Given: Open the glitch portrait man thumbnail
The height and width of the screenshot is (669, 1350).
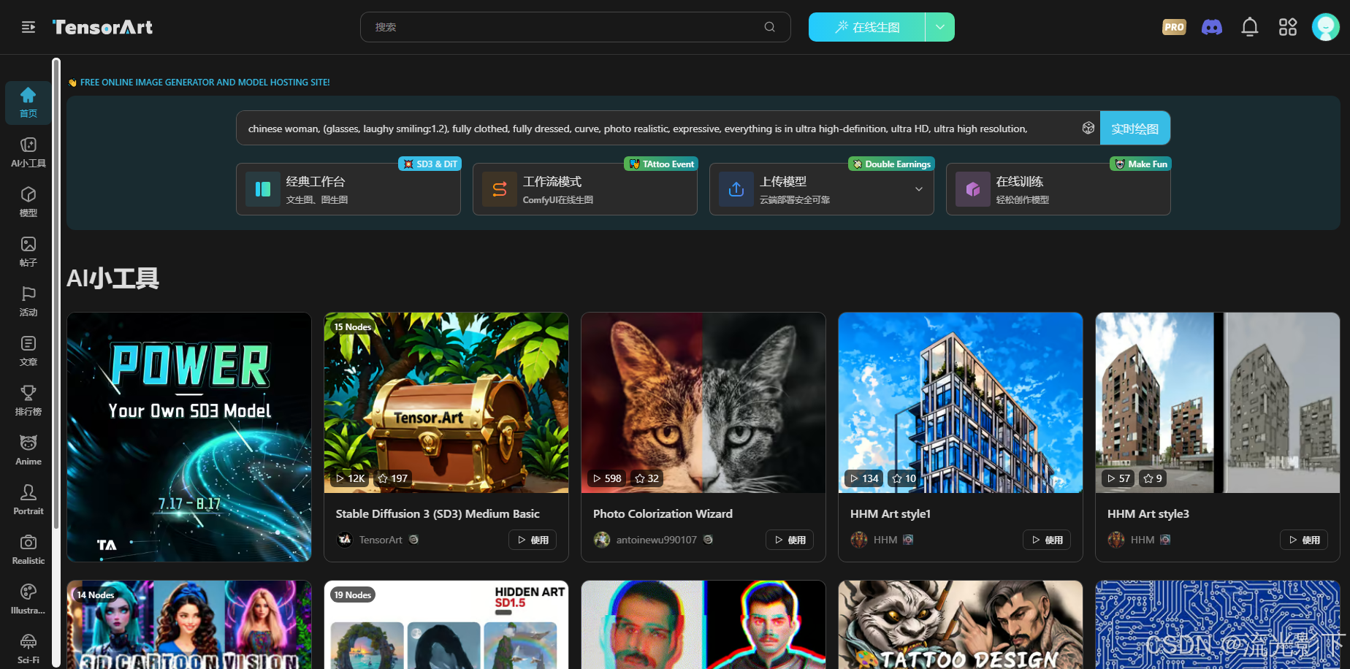Looking at the screenshot, I should click(x=703, y=625).
